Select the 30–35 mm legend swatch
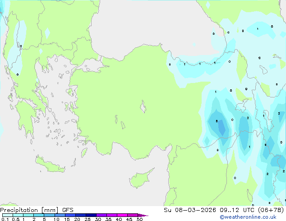286x221 pixels. tap(101, 215)
